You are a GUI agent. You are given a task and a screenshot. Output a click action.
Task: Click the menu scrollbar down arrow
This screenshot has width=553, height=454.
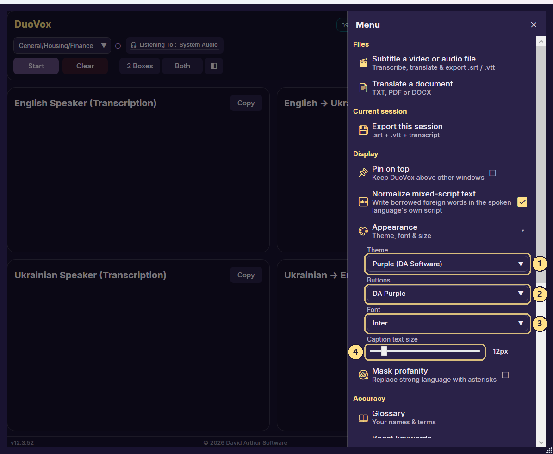[541, 442]
